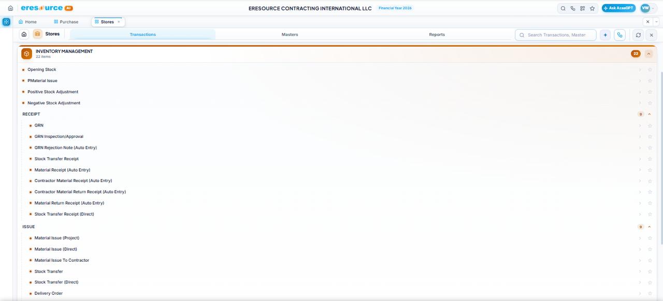Open the Delivery Order transaction
Screen dimensions: 663x301
tap(49, 294)
